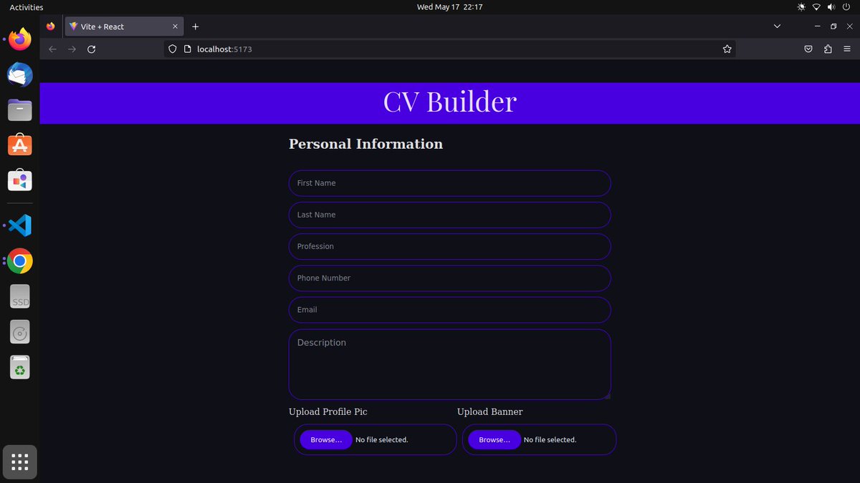
Task: Click the network icon in top bar
Action: 816,7
